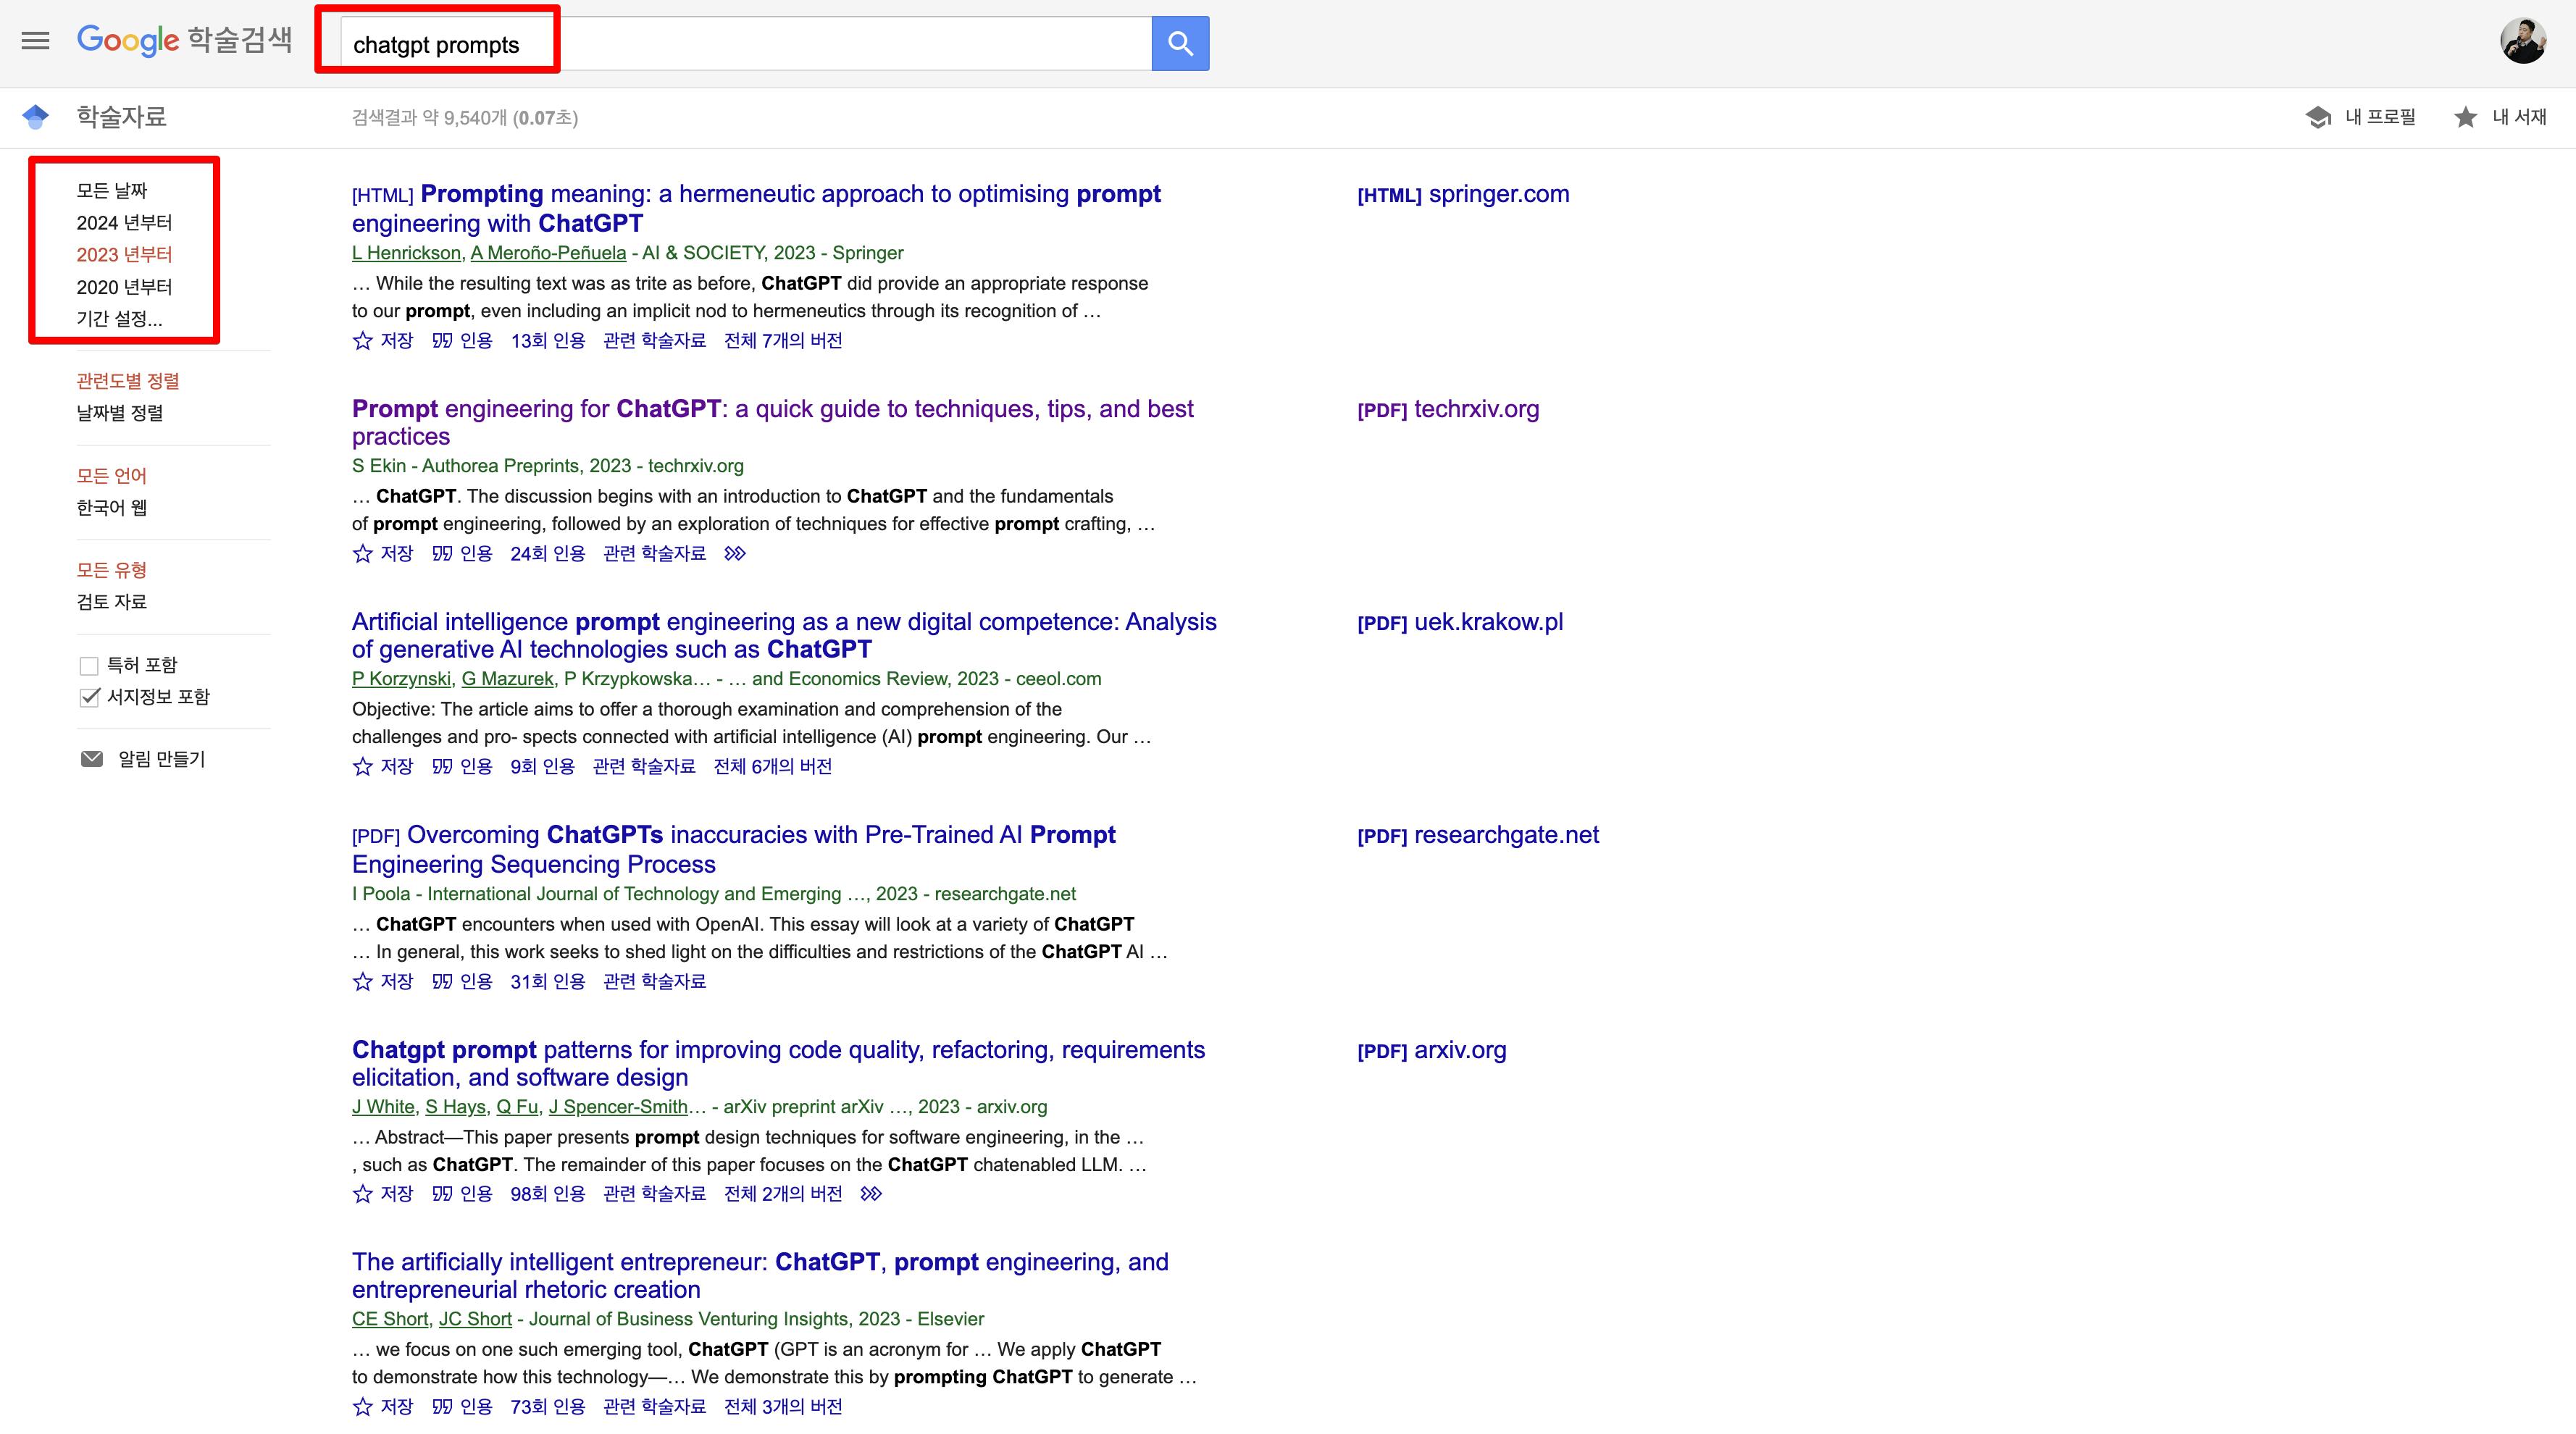View 98회 인용 citations

coord(548,1194)
